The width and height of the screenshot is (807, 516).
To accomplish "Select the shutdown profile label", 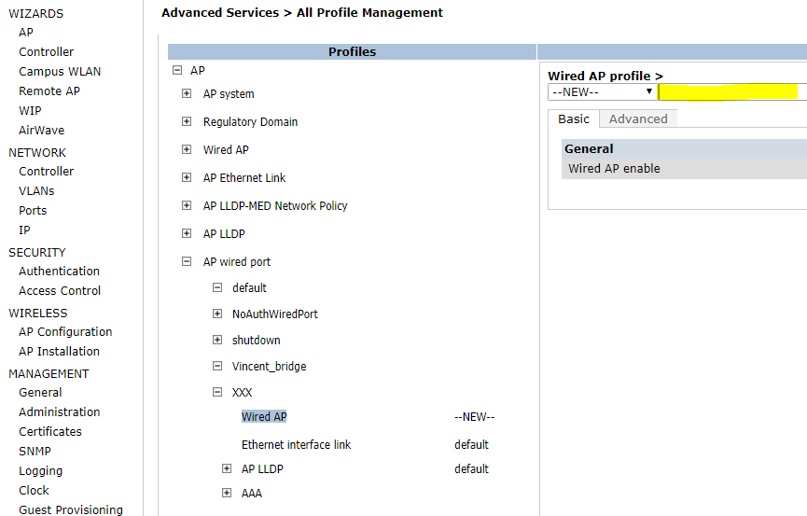I will (x=257, y=341).
